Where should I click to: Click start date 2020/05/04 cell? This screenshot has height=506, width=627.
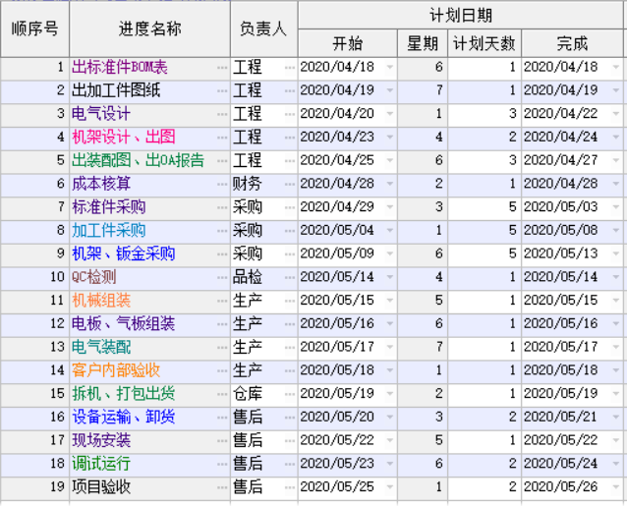coord(347,231)
